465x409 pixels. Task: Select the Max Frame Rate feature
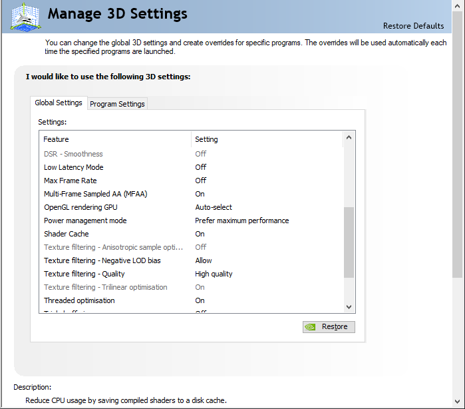point(71,181)
